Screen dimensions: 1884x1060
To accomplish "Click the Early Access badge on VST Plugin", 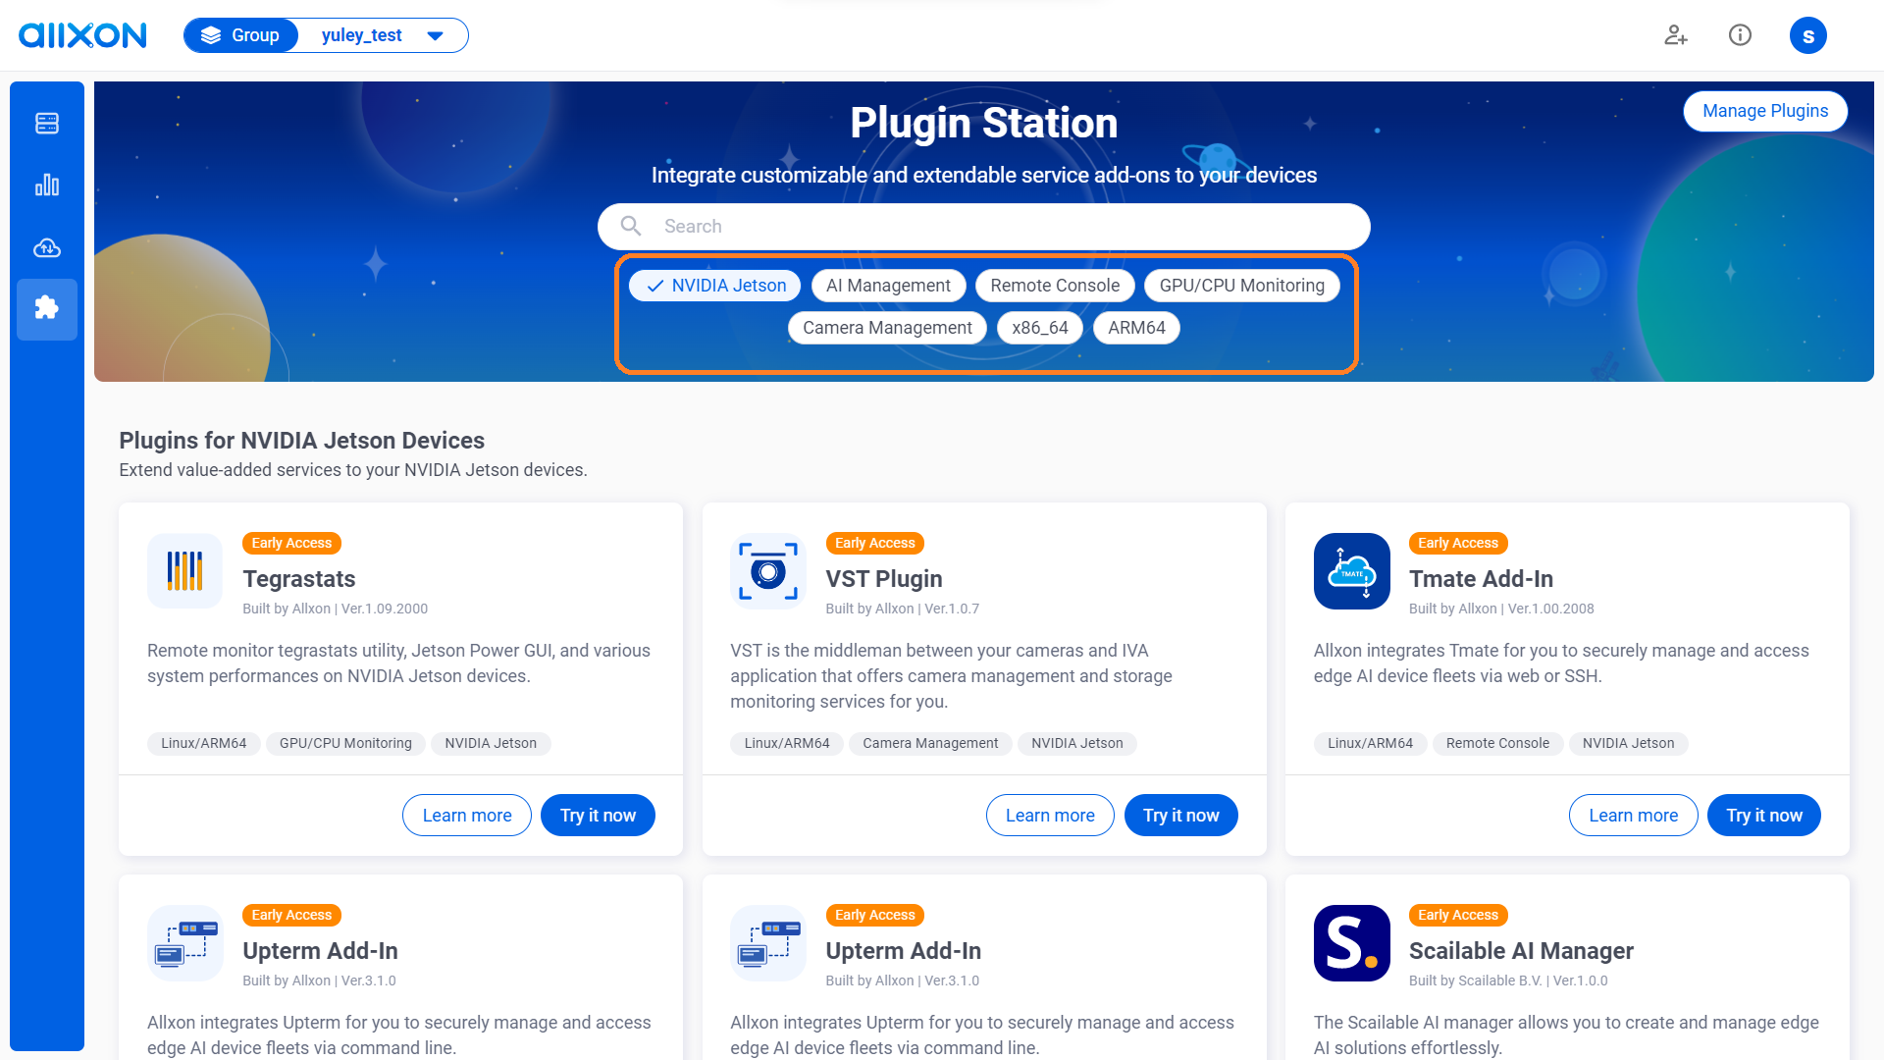I will click(x=875, y=543).
